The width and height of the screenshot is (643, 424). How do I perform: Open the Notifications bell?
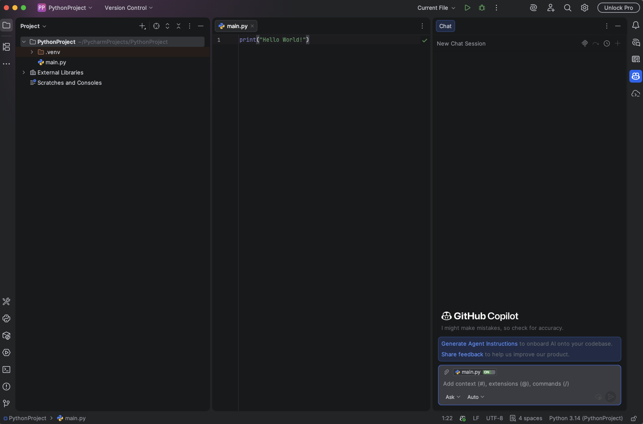point(636,26)
